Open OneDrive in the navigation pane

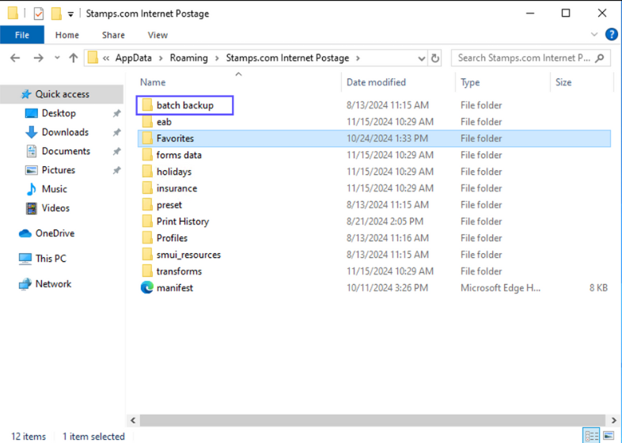(55, 233)
